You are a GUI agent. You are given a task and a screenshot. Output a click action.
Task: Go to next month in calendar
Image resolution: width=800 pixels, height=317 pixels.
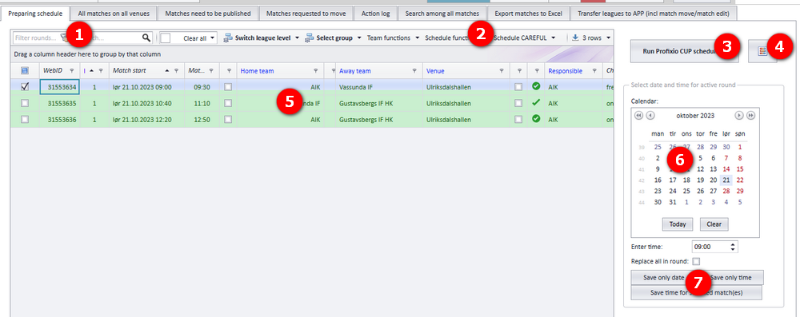pos(738,116)
